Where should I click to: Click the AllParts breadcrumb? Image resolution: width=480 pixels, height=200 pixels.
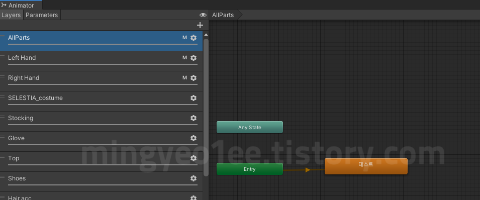pyautogui.click(x=223, y=15)
